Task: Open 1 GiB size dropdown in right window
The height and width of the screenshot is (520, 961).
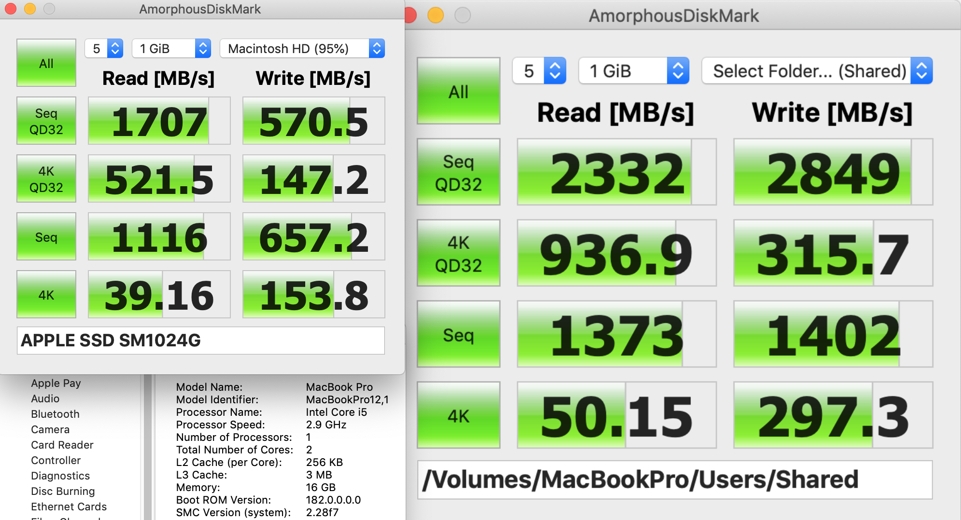Action: [x=634, y=71]
